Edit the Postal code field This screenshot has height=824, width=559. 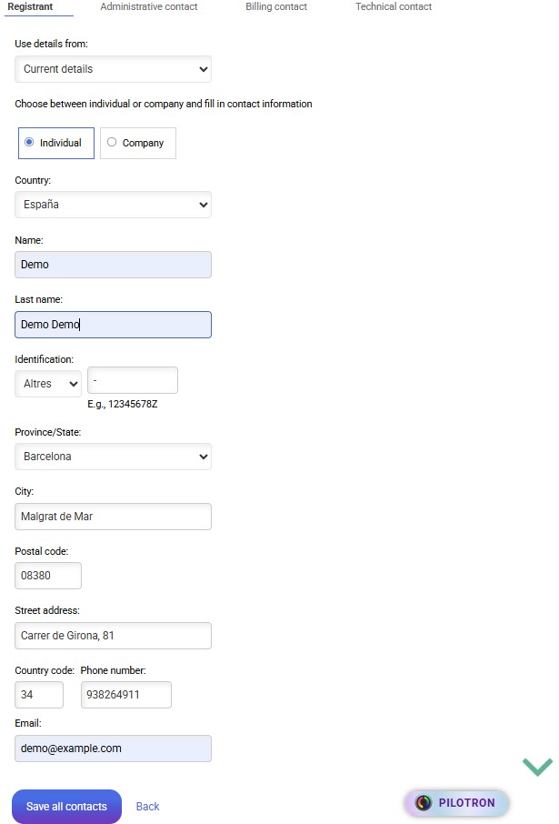coord(48,576)
